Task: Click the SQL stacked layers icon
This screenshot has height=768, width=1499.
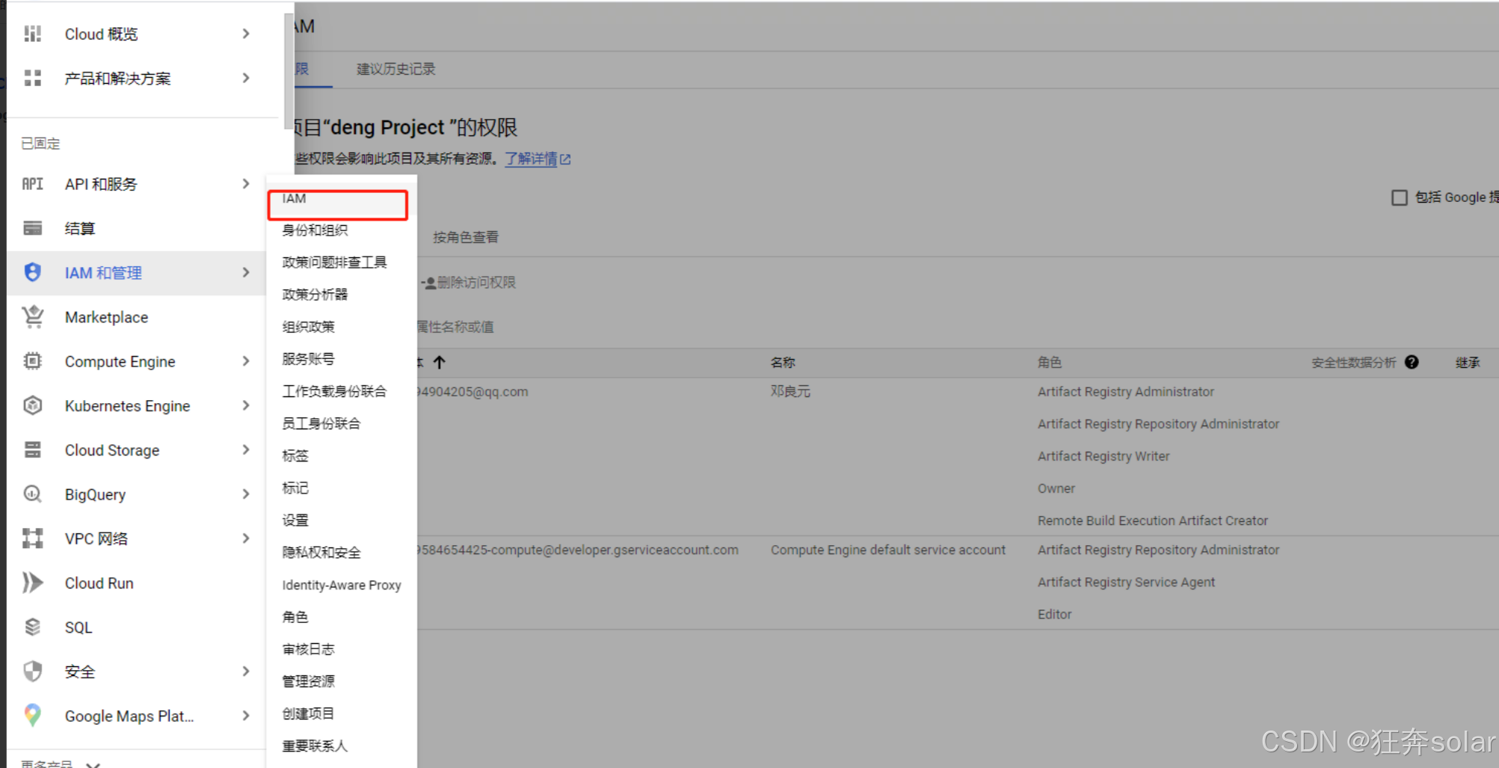Action: (x=32, y=627)
